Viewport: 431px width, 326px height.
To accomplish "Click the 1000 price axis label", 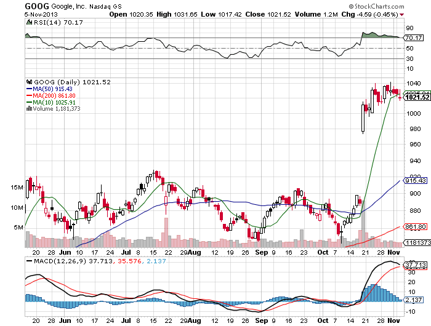I will [x=413, y=113].
